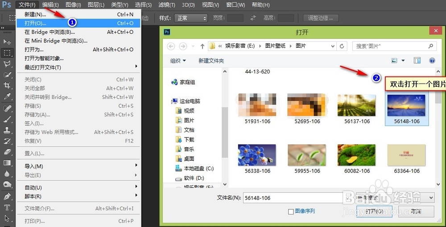
Task: Select the Crop tool
Action: (x=7, y=85)
